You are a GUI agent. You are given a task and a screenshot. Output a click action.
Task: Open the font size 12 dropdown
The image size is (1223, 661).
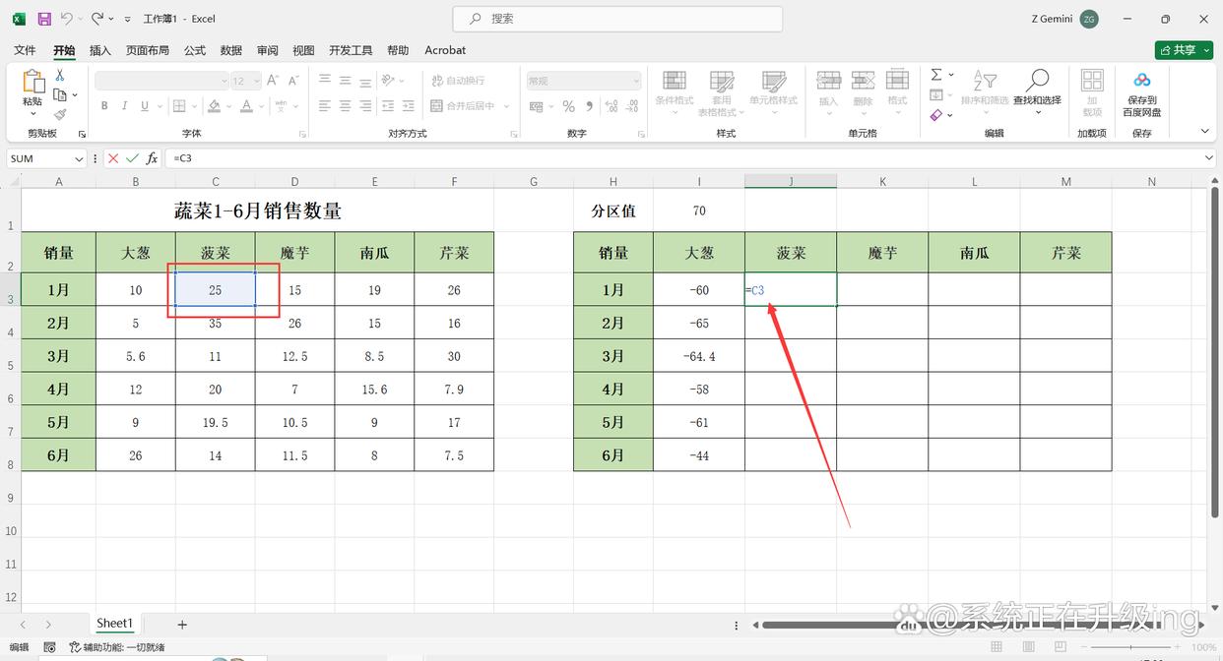tap(257, 81)
